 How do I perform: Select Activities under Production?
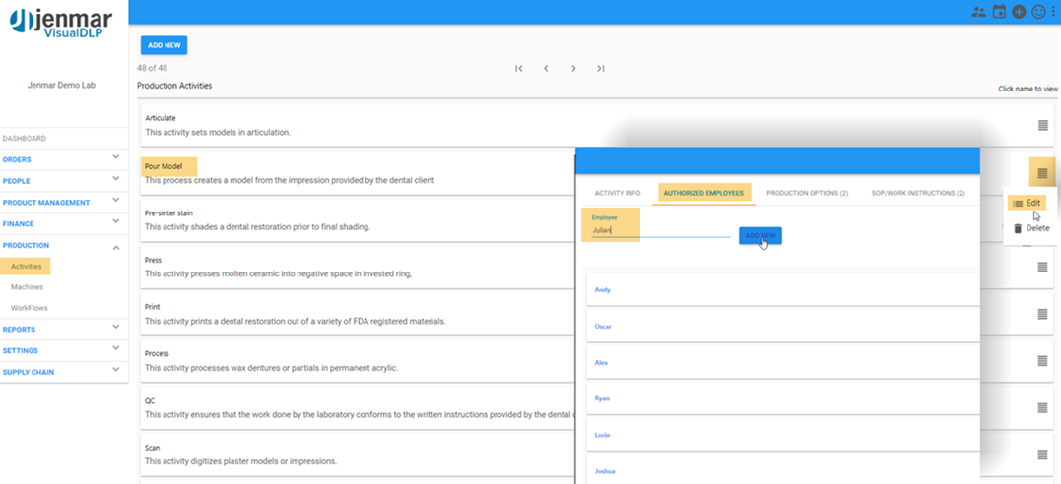(27, 267)
